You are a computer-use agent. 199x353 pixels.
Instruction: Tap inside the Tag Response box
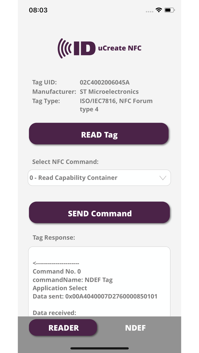tap(99, 281)
